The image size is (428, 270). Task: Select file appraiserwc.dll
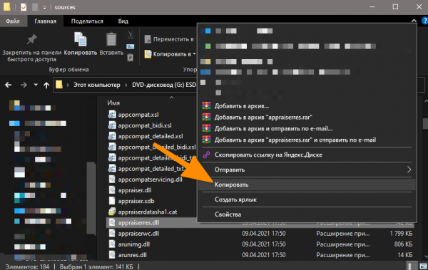138,234
